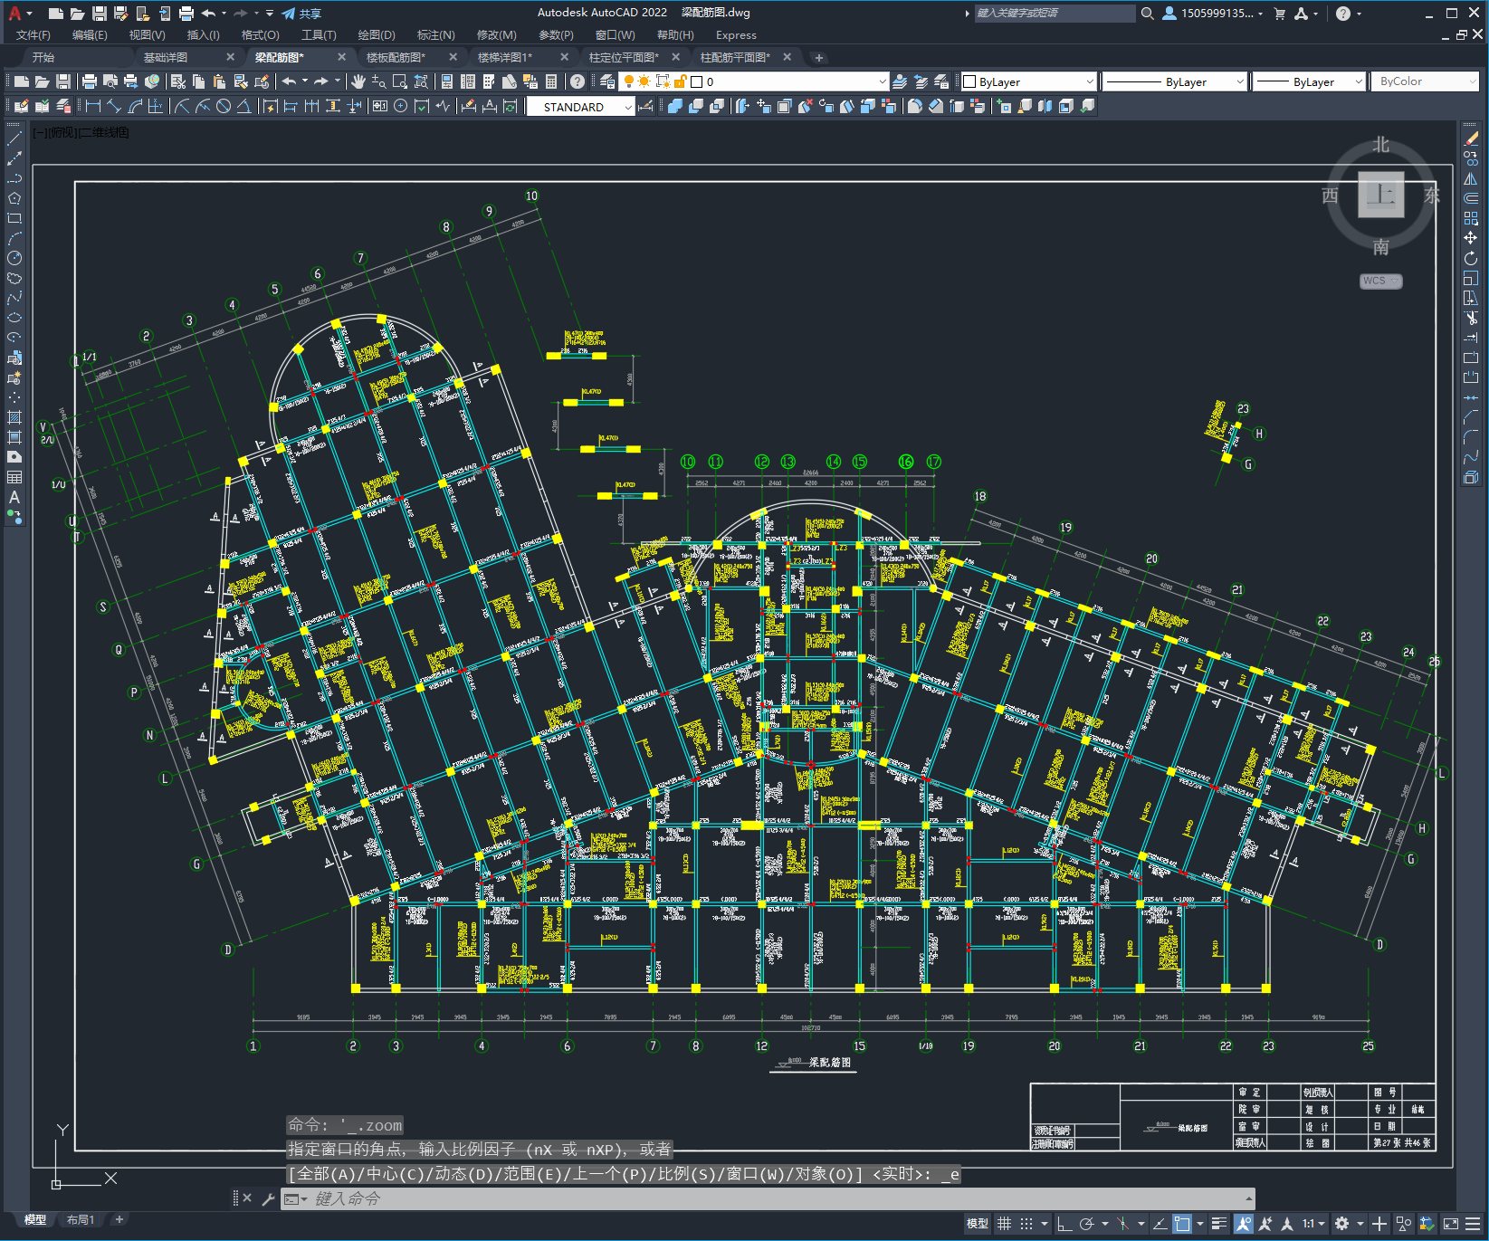Open the Plot printer icon in toolbar
Screen dimensions: 1489x1241
[x=89, y=81]
